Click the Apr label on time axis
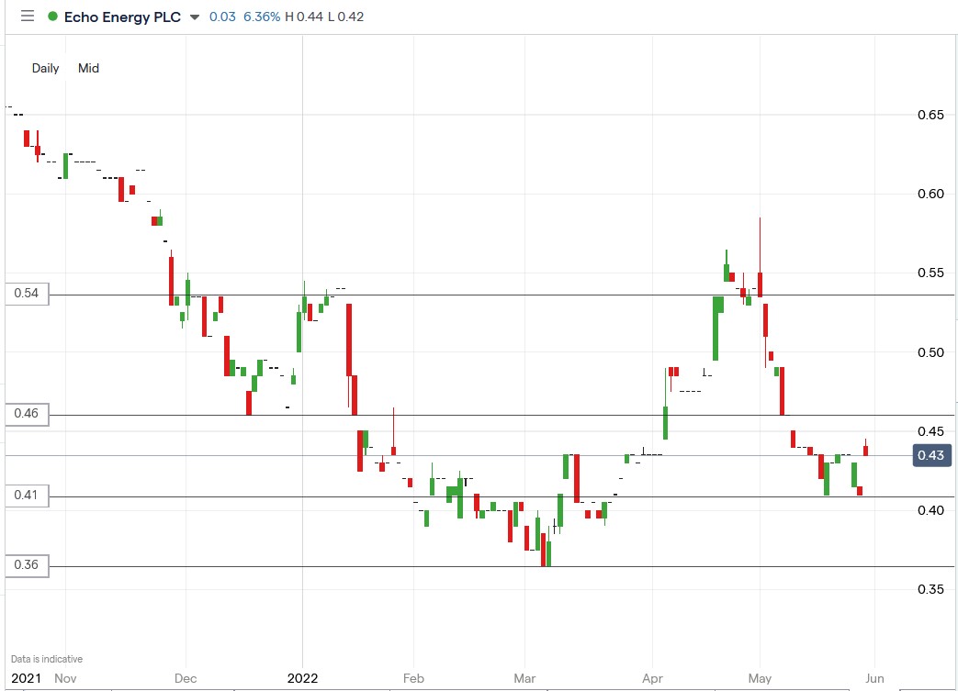 (x=652, y=678)
